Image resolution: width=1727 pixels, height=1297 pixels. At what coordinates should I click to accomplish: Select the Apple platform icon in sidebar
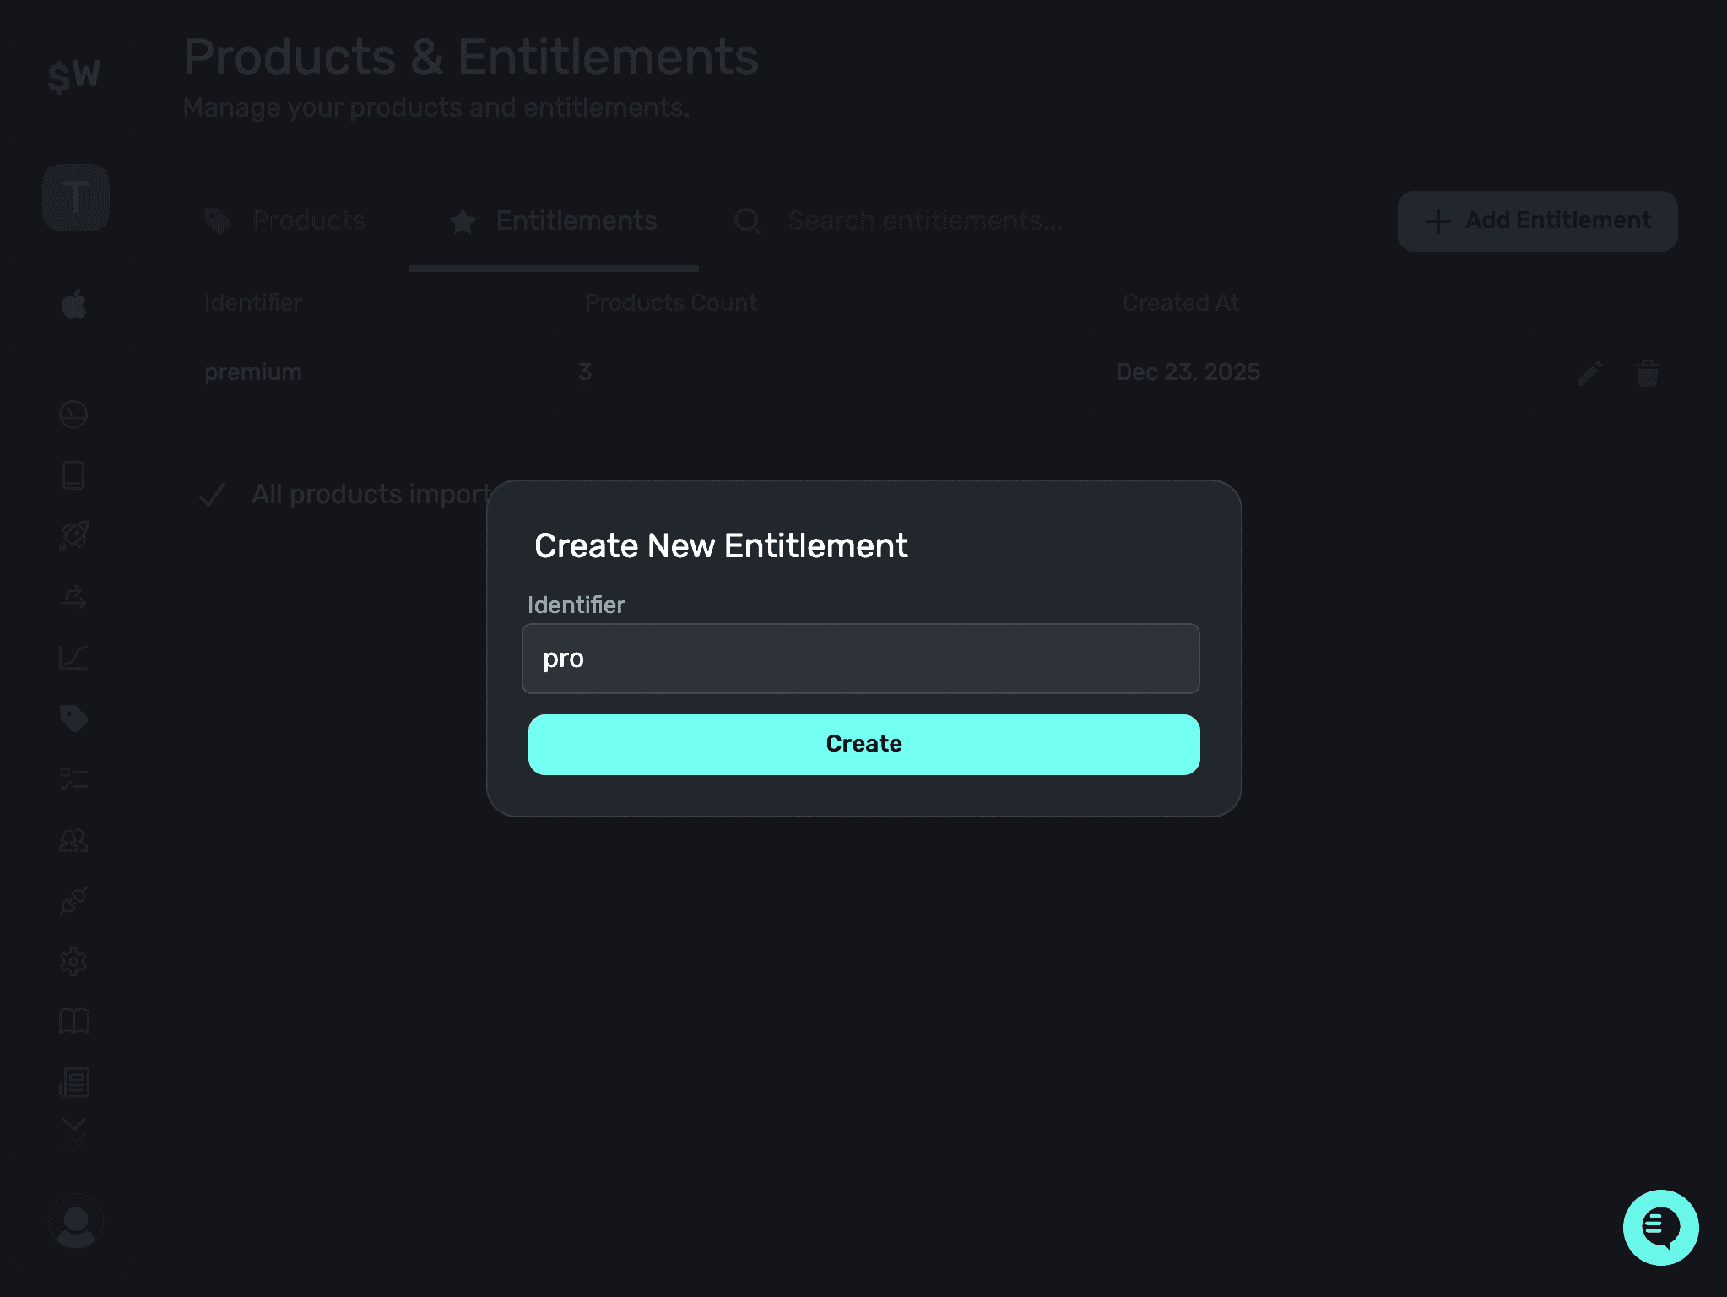pos(74,306)
